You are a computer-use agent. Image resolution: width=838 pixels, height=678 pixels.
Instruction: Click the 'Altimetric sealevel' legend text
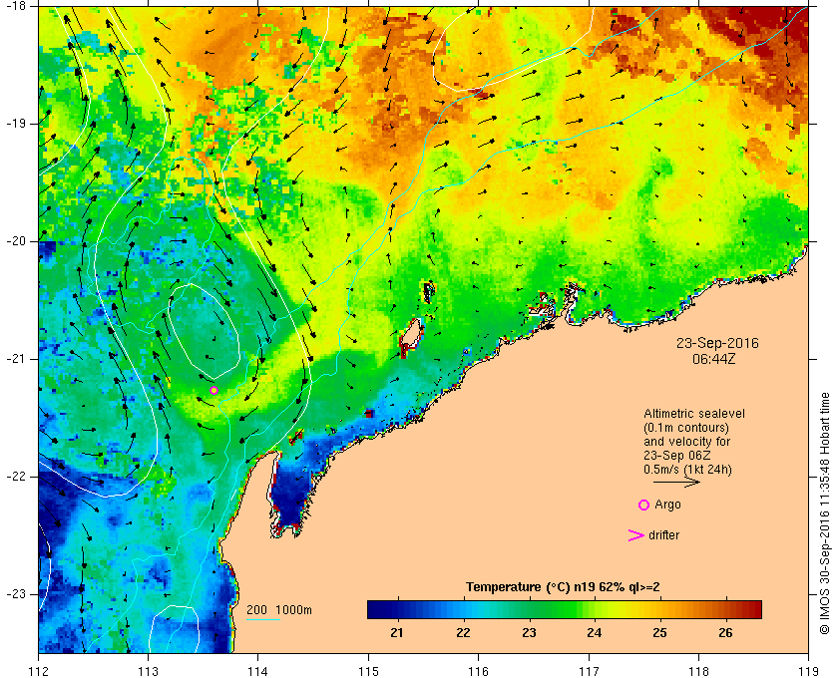click(x=694, y=414)
